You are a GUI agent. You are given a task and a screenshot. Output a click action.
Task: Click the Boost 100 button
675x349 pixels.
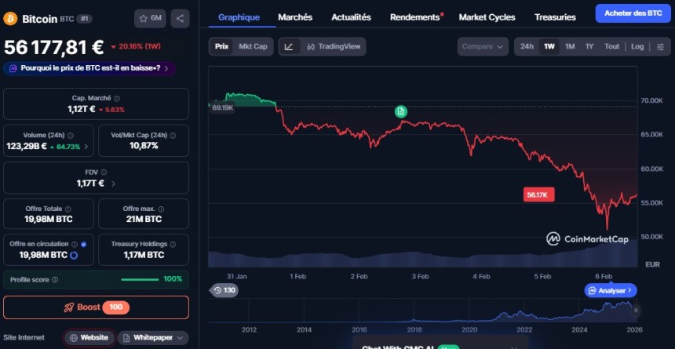pos(96,307)
